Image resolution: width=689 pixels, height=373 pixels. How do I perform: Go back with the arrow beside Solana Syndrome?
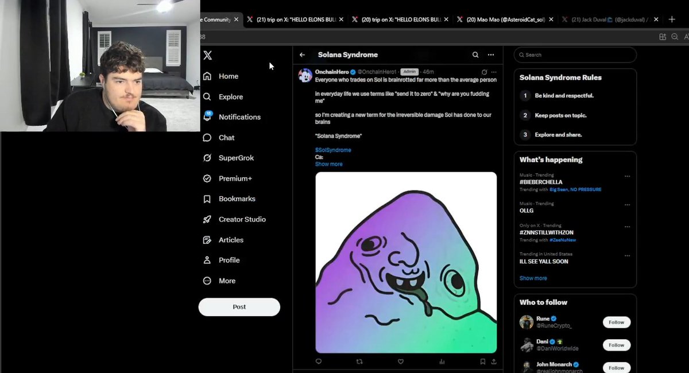point(303,55)
